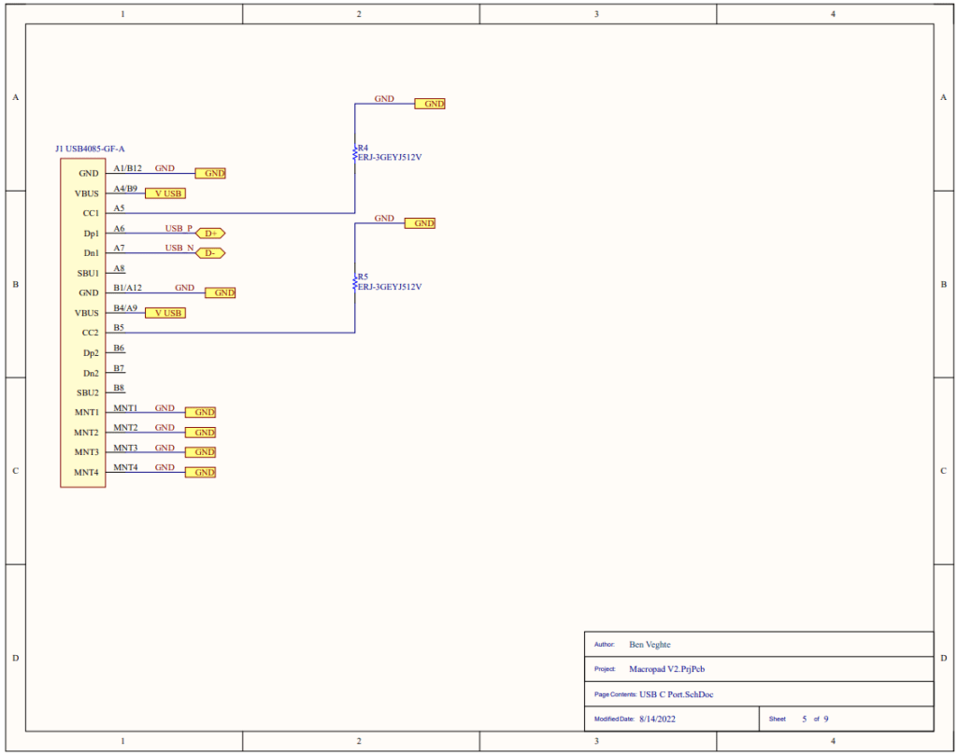Click the D- port symbol
The width and height of the screenshot is (957, 755).
click(210, 253)
